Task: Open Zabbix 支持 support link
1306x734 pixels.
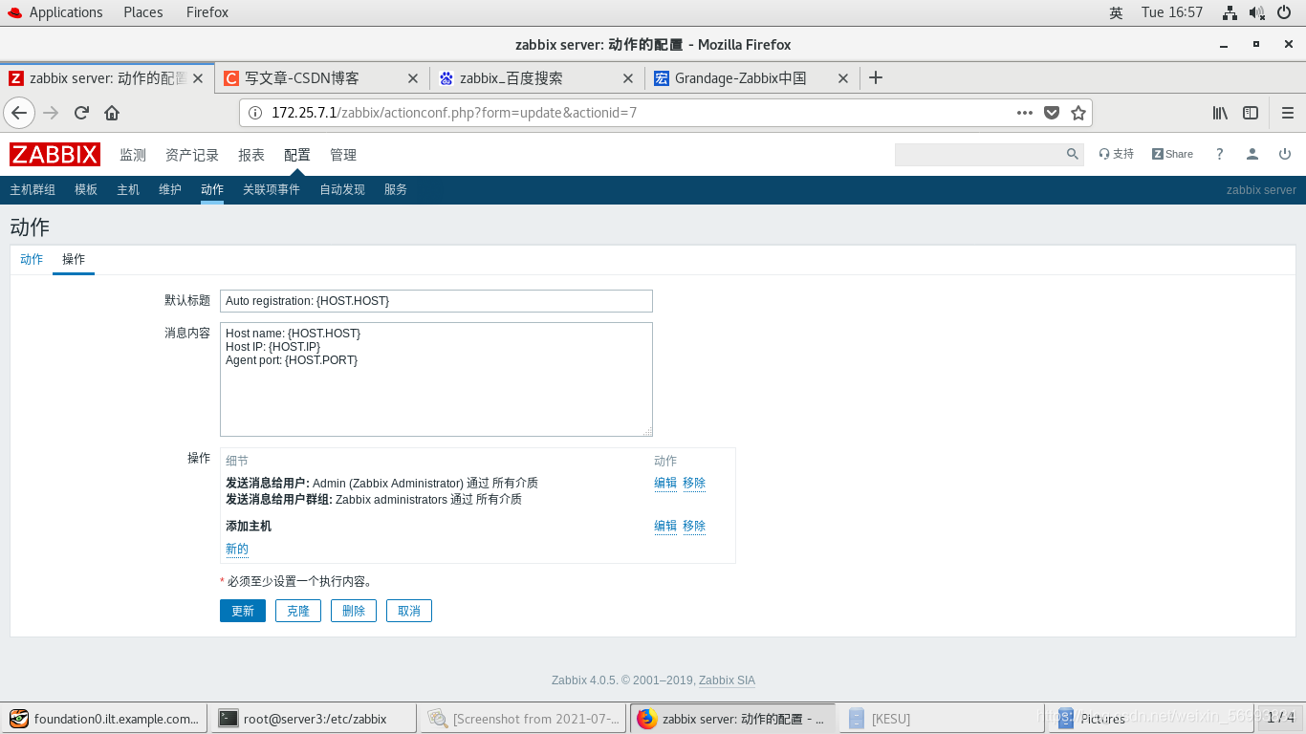Action: (1117, 154)
